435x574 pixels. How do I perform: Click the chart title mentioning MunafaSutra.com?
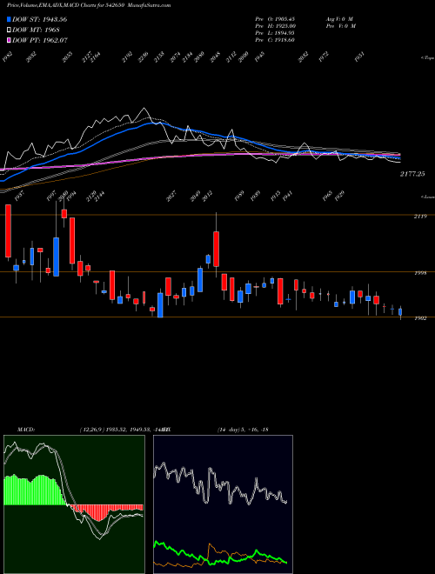point(89,5)
